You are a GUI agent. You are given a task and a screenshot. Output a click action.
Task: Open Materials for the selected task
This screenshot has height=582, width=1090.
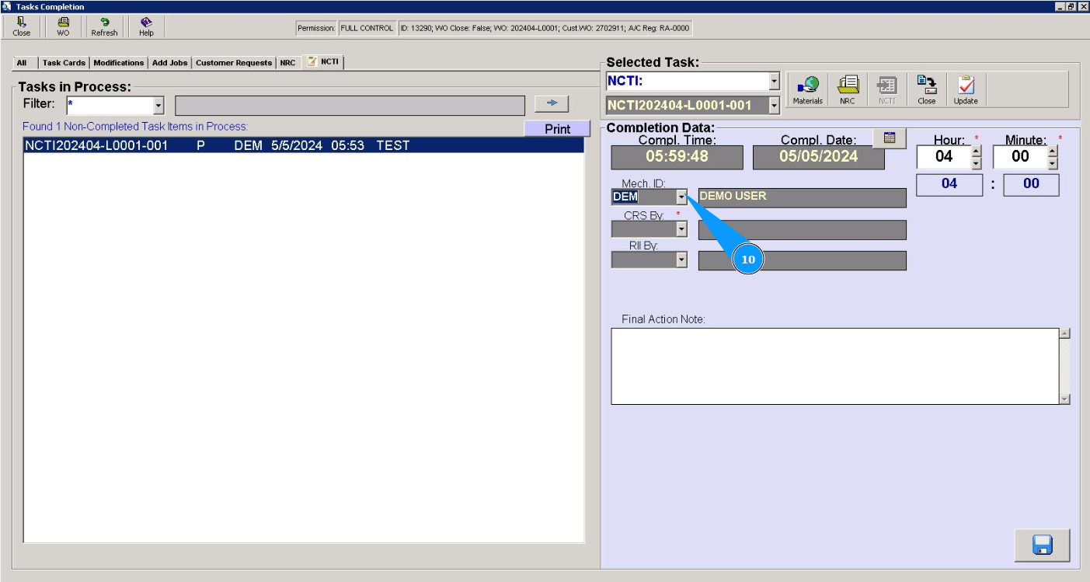(x=807, y=90)
